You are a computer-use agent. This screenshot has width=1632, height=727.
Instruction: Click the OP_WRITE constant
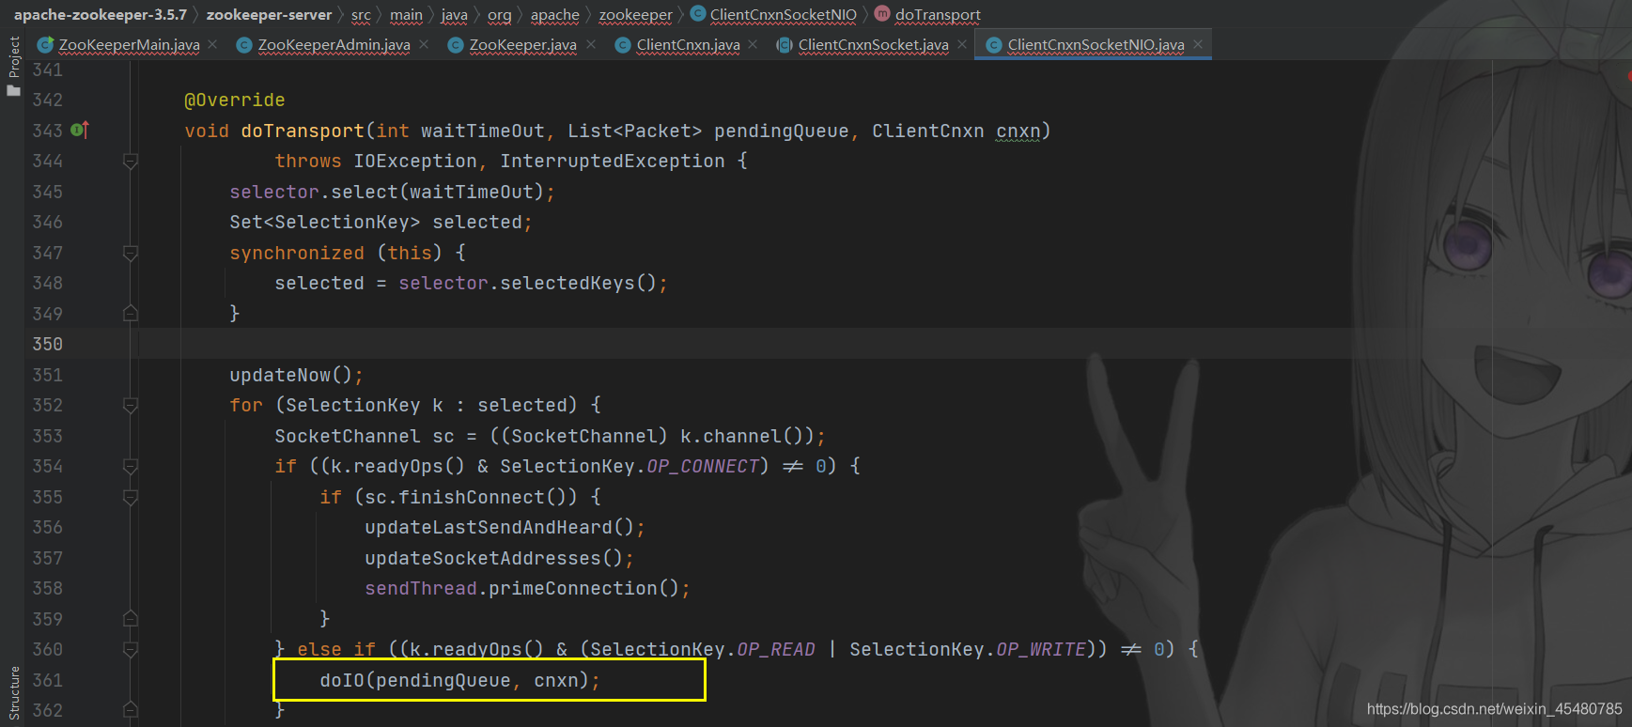[1041, 649]
